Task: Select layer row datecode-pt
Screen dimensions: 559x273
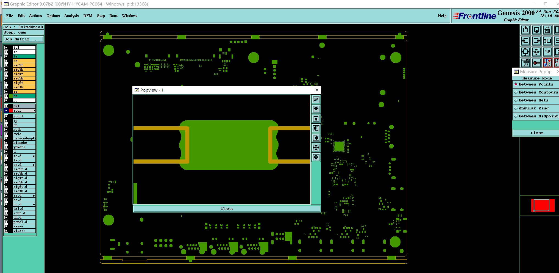Action: (24, 138)
